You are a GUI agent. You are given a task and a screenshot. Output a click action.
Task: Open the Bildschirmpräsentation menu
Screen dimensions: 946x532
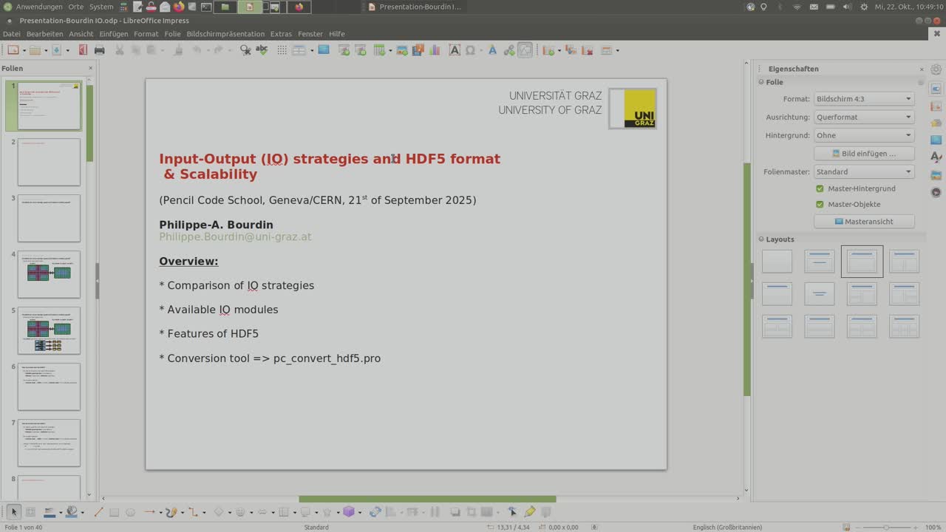(x=225, y=34)
